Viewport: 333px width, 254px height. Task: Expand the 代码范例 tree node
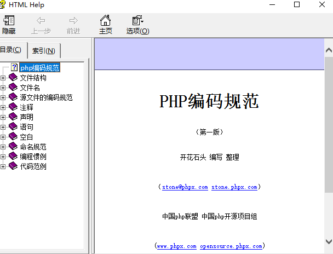[x=3, y=167]
